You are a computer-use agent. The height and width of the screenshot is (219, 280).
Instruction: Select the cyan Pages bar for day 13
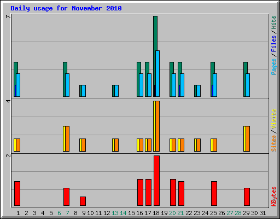(116, 91)
